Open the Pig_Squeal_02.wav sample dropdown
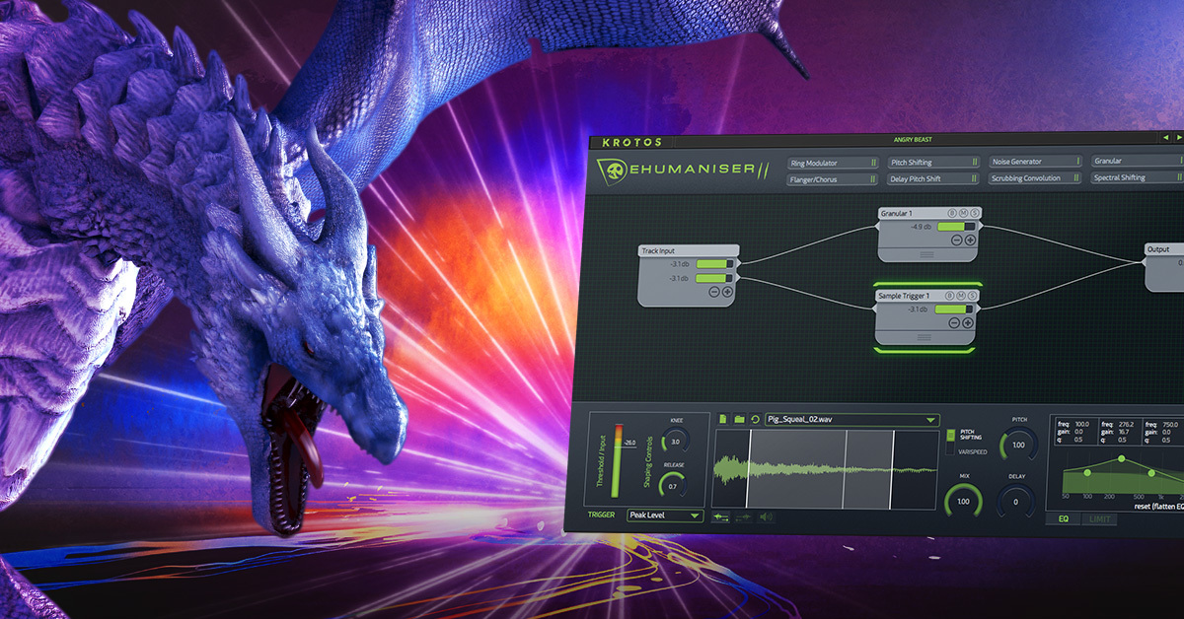 (x=851, y=420)
